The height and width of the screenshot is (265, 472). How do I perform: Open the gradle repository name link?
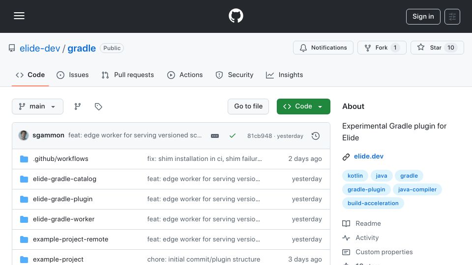(82, 48)
